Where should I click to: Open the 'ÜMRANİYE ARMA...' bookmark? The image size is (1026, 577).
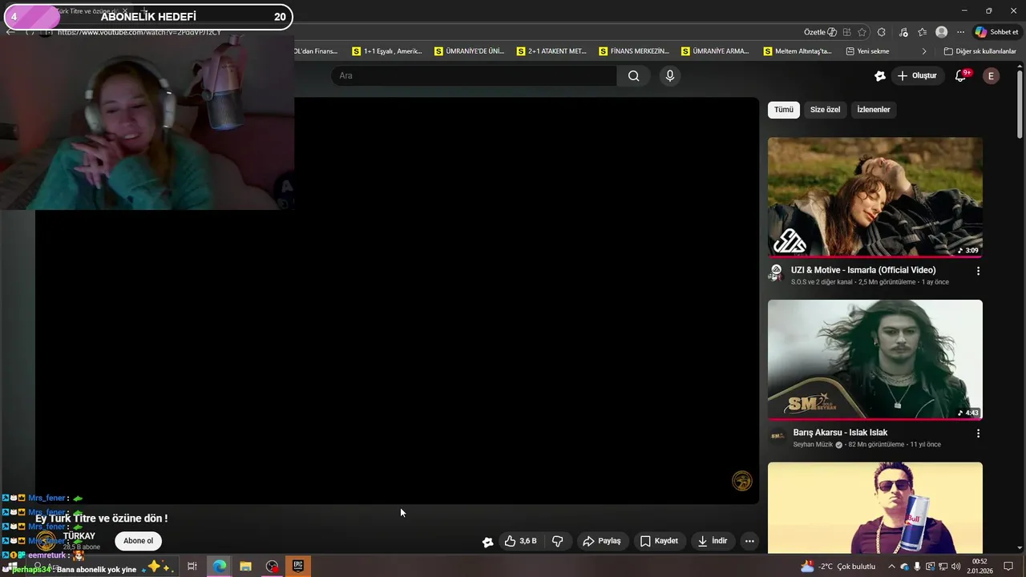tap(716, 51)
